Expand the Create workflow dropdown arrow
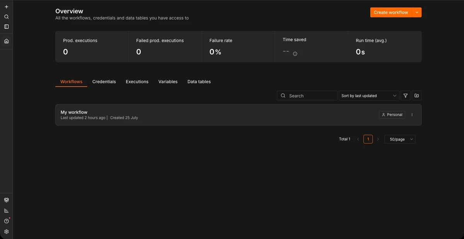464x239 pixels. click(417, 12)
